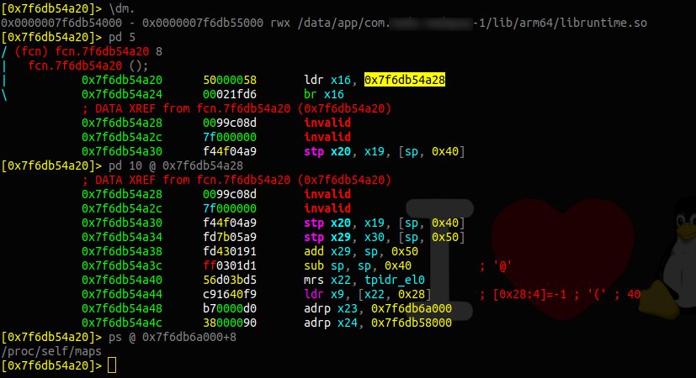Select the librunime.so path text
Screen dimensions: 696x378
coord(472,23)
